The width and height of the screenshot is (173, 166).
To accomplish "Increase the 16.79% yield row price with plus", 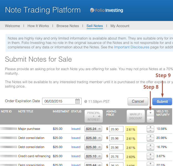I will click(150, 146).
